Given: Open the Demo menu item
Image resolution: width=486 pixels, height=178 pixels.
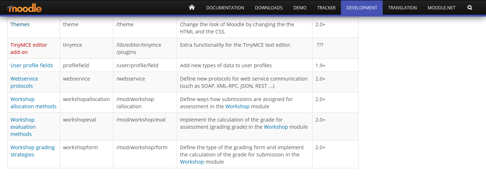Looking at the screenshot, I should [x=300, y=8].
